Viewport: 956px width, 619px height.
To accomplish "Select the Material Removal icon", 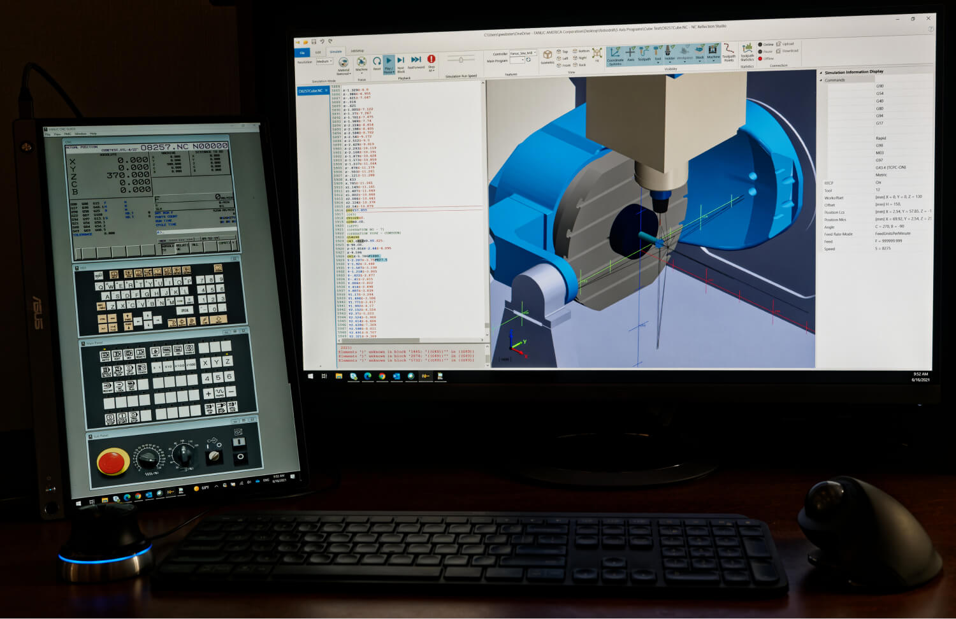I will 344,62.
